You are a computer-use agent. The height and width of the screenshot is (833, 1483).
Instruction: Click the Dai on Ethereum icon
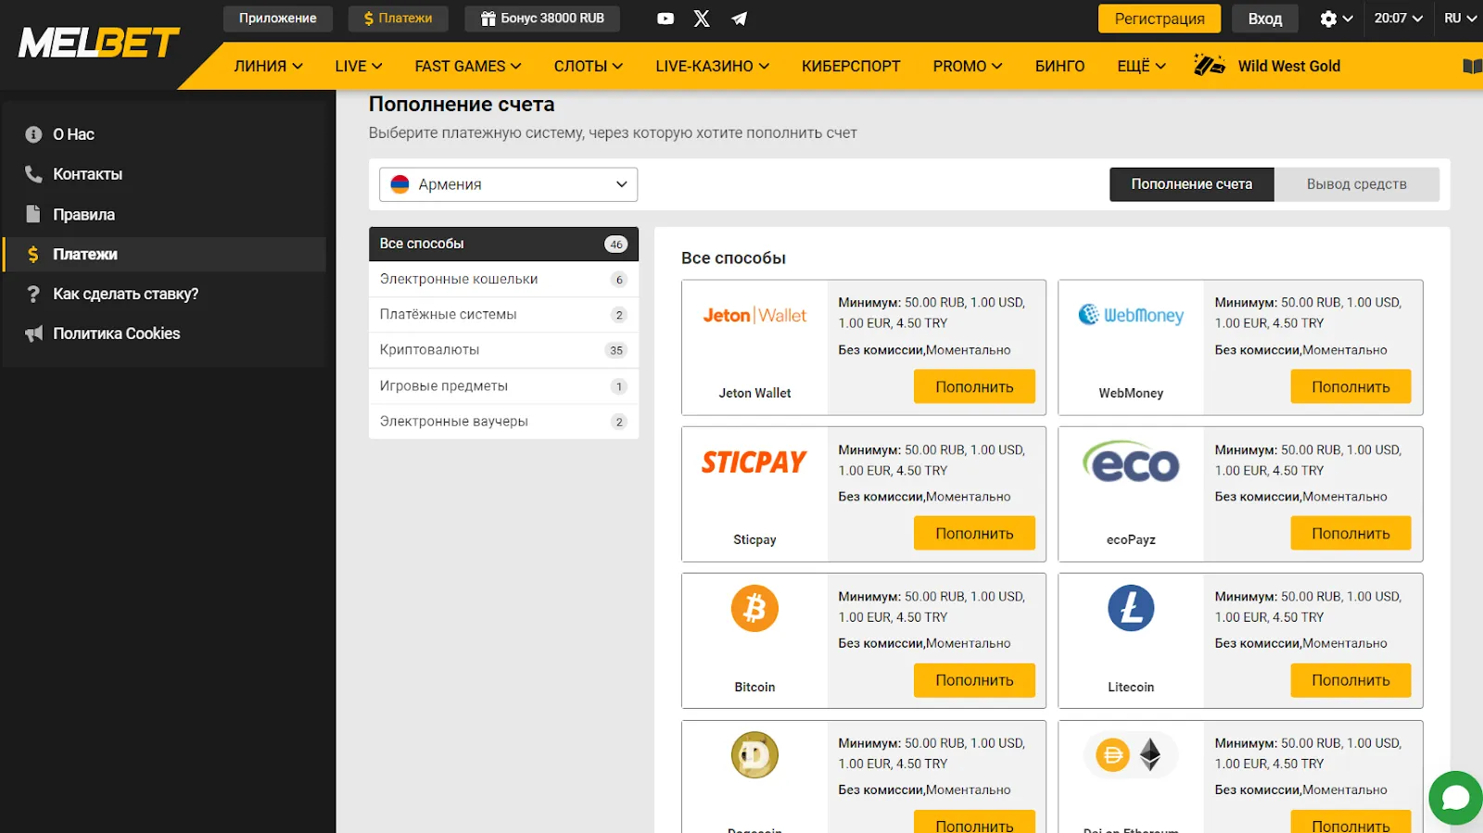pos(1131,755)
